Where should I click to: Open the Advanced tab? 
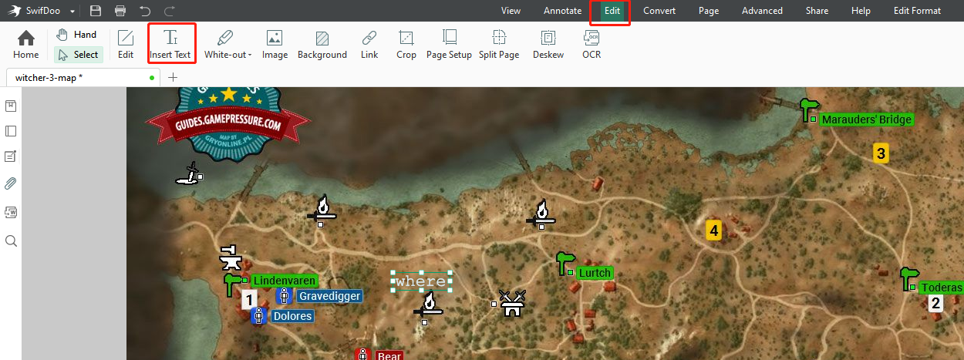pos(762,11)
